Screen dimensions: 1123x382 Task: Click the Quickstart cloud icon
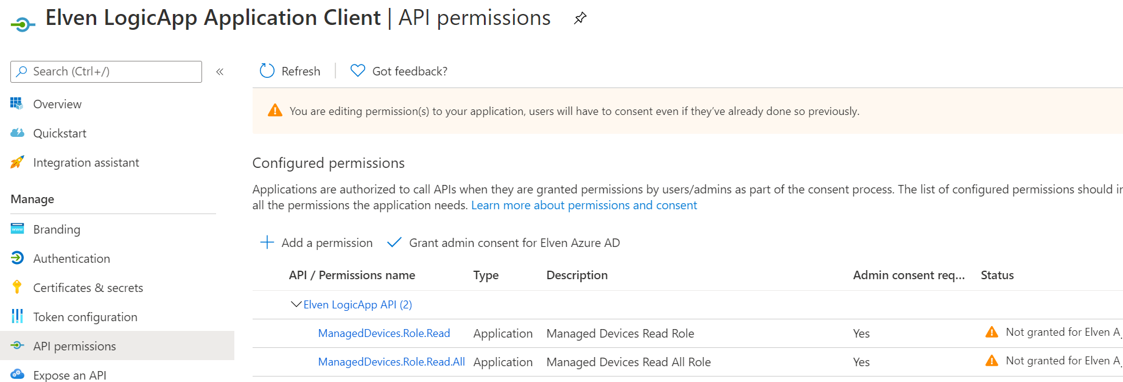point(17,133)
